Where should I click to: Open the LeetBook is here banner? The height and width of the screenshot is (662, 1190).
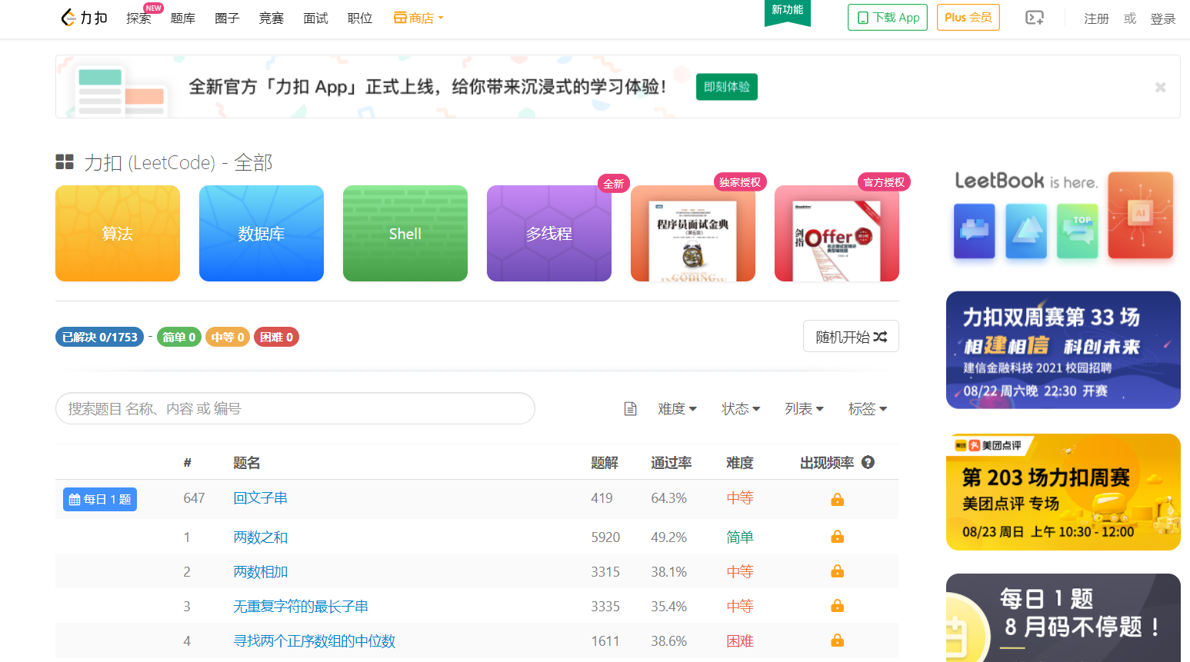(1063, 217)
